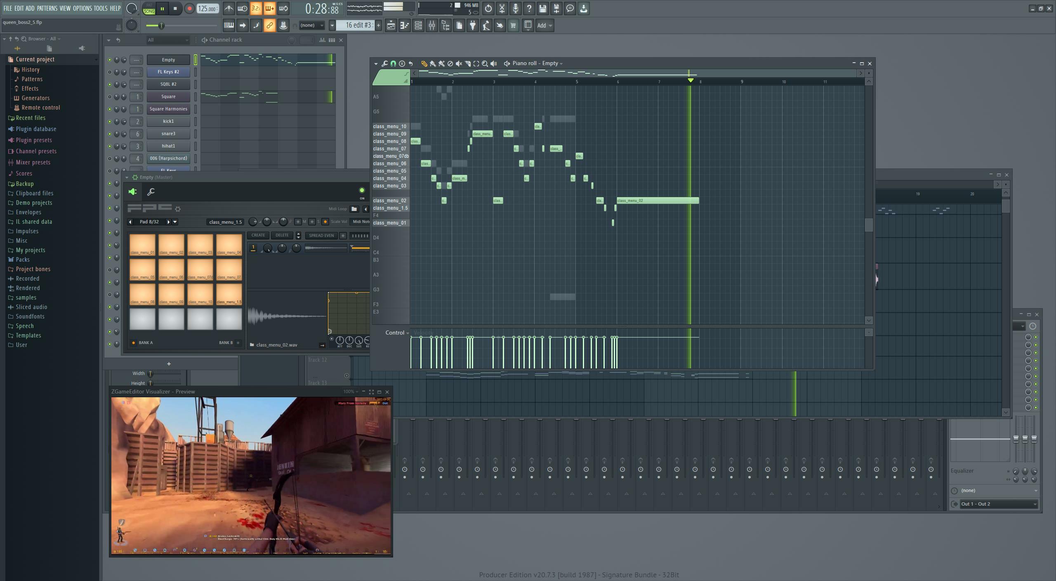The image size is (1056, 581).
Task: Select the FL Keys #2 channel button
Action: coord(168,72)
